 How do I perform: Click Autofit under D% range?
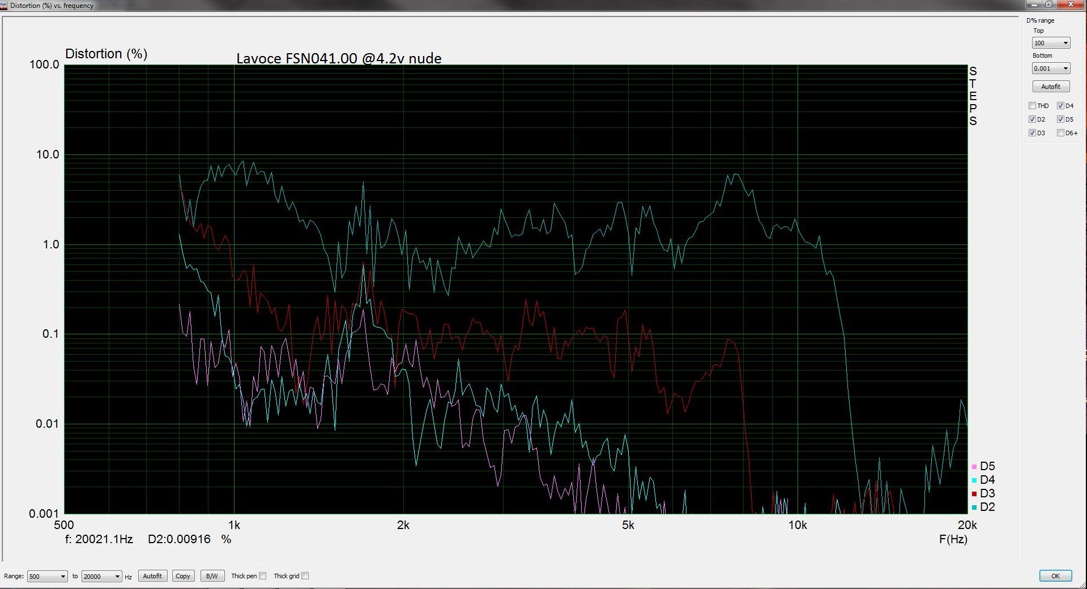tap(1051, 87)
